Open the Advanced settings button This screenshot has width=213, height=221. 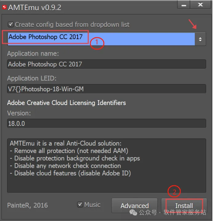point(134,206)
